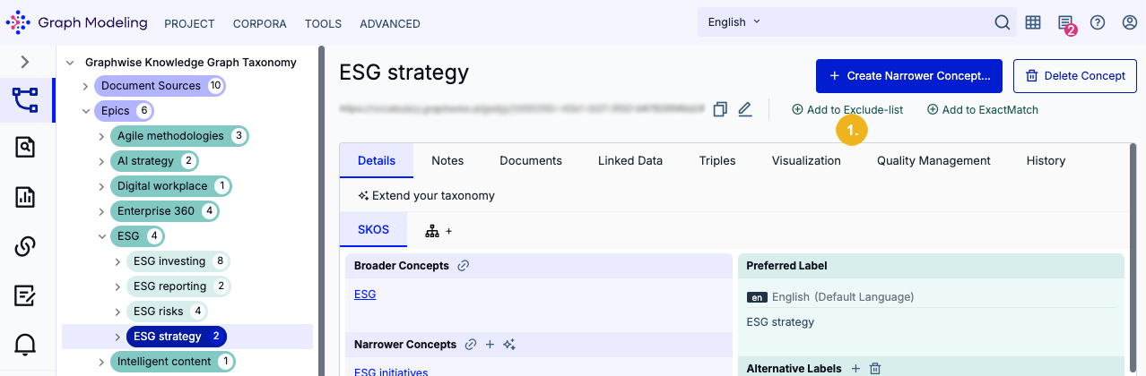Collapse the ESG tree node chevron

[101, 236]
